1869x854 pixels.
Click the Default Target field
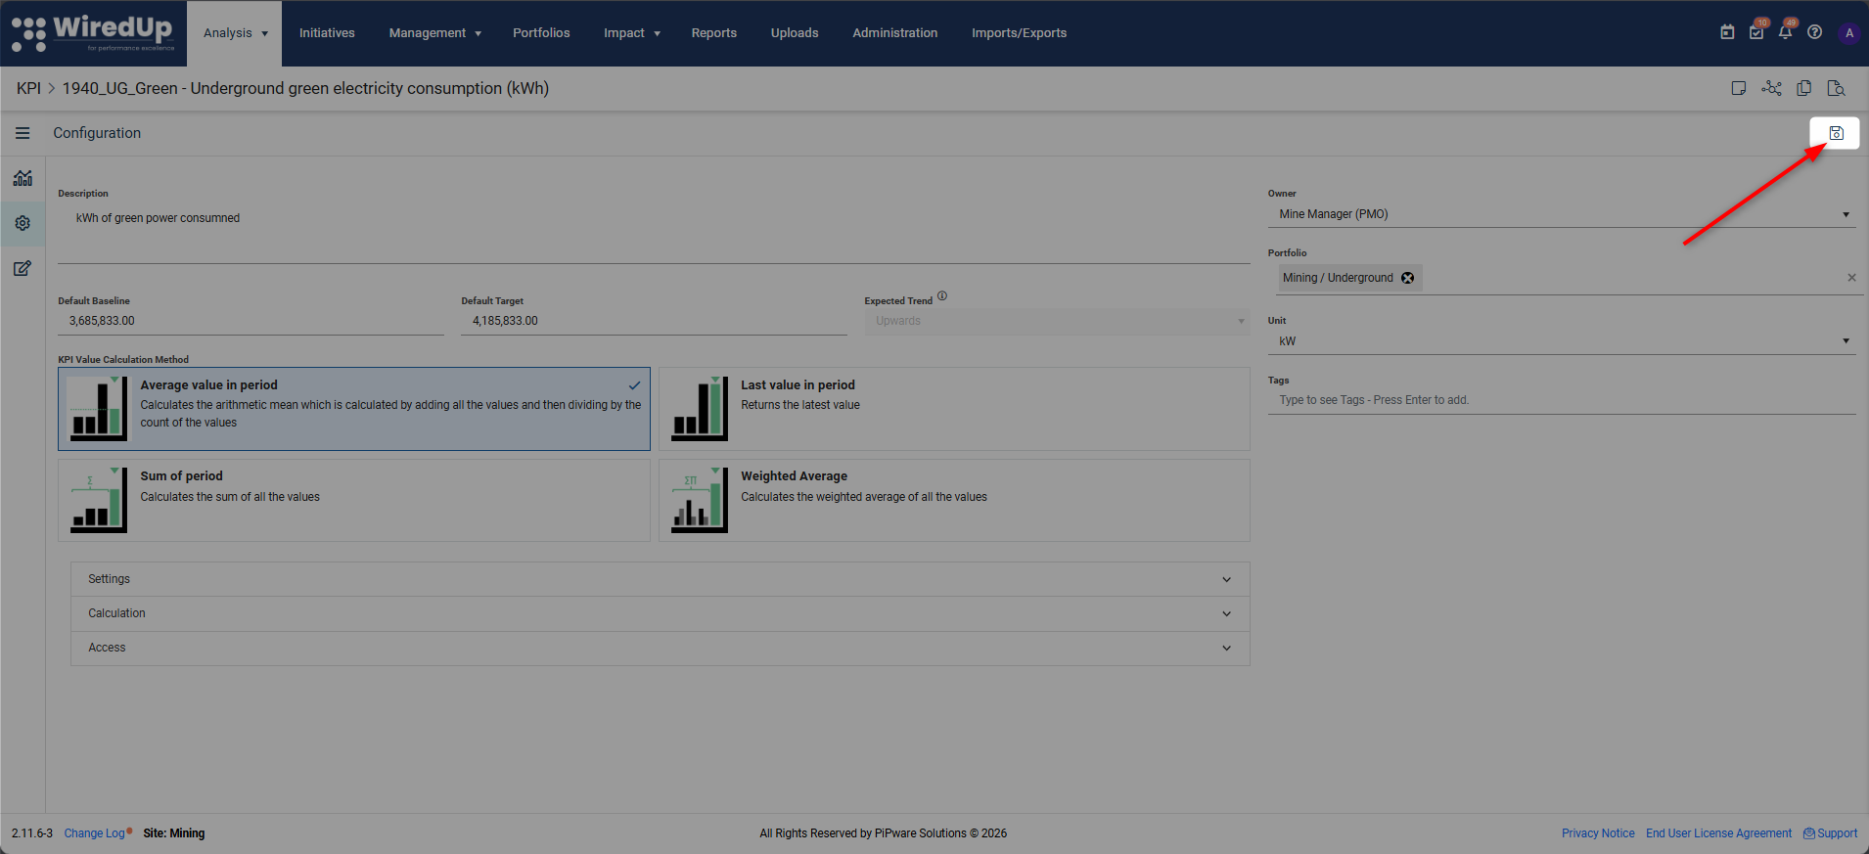(x=654, y=321)
